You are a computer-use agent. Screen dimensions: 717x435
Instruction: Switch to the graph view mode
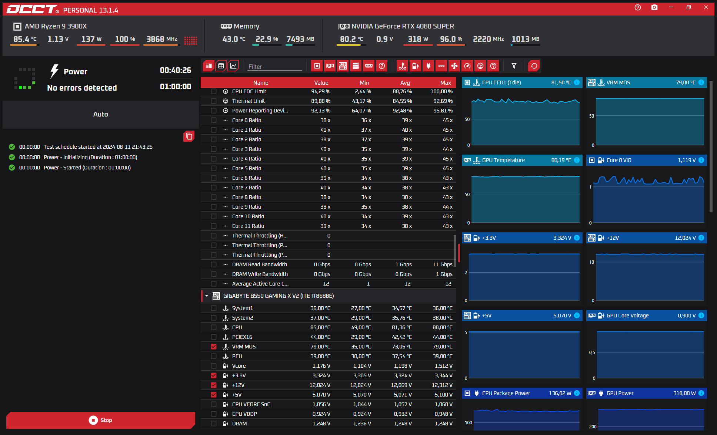pos(233,66)
